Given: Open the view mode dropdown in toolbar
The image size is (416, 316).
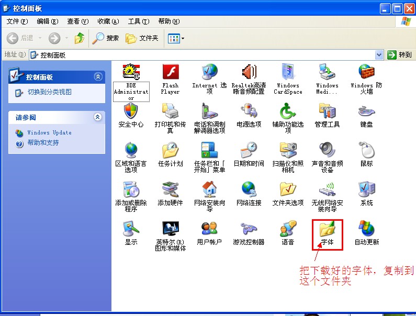Looking at the screenshot, I should point(176,38).
